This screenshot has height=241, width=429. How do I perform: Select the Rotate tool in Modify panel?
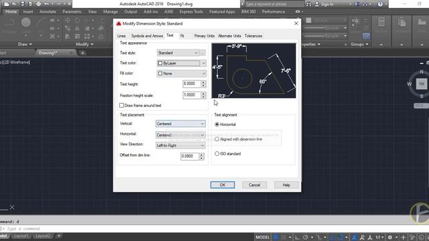tap(78, 21)
